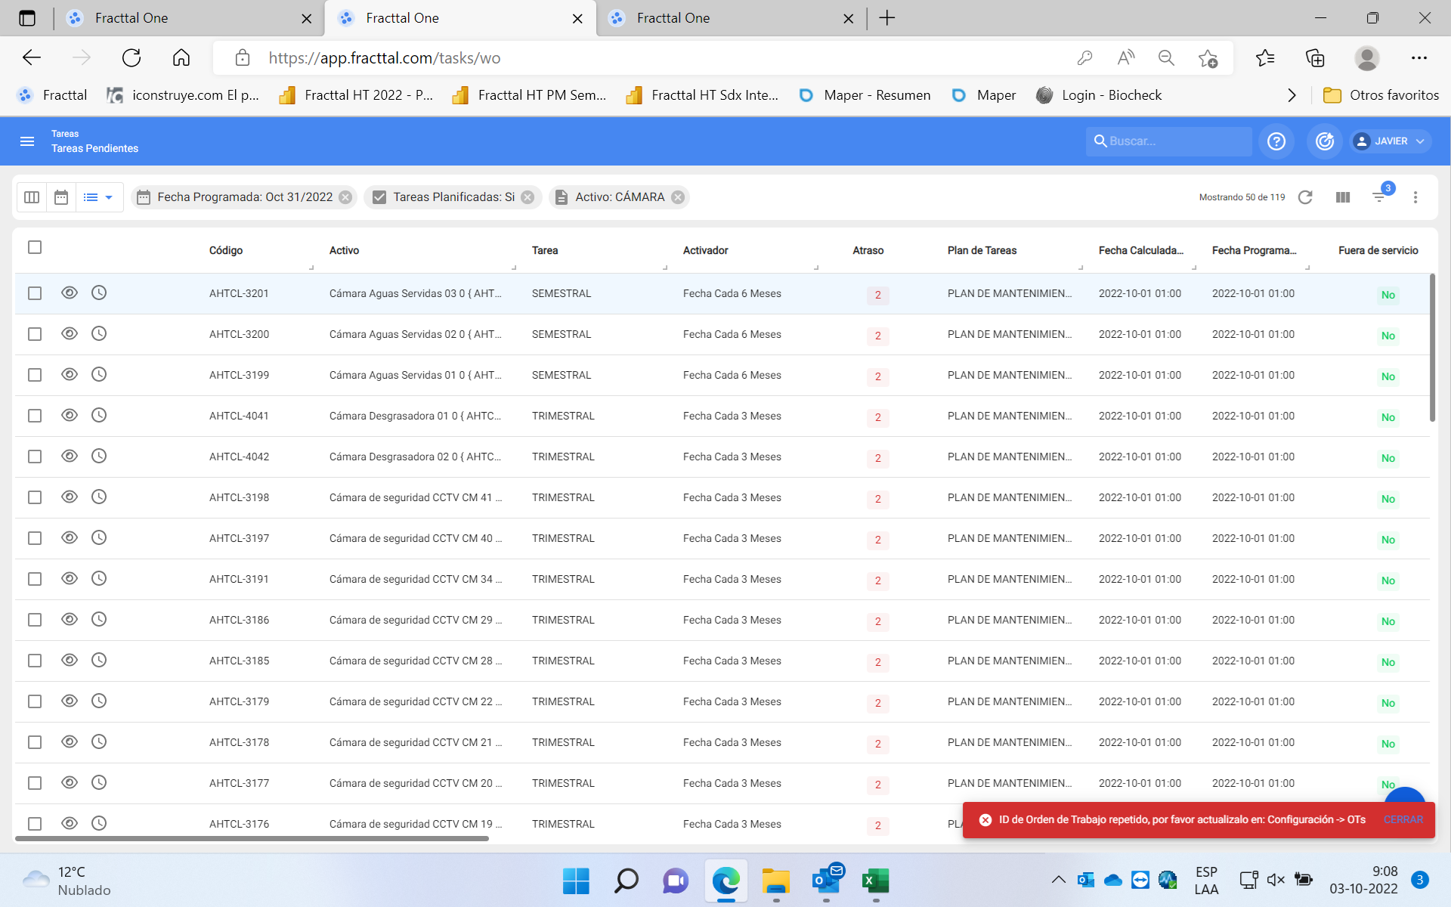Click the clock icon for AHTCL-3200
Viewport: 1451px width, 907px height.
pos(99,333)
